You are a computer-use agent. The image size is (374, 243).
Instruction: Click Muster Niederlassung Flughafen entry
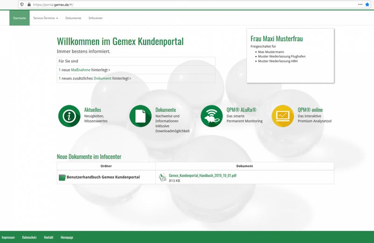tap(282, 56)
